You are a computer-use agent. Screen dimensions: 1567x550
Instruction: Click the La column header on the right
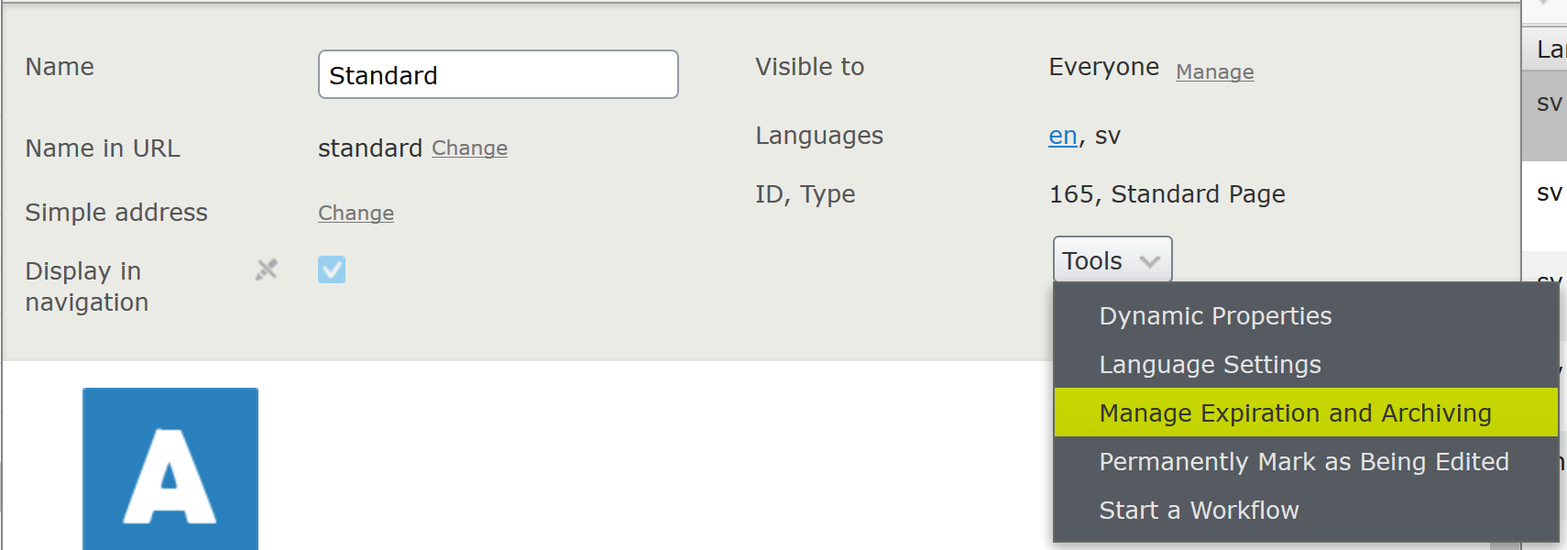[1549, 49]
